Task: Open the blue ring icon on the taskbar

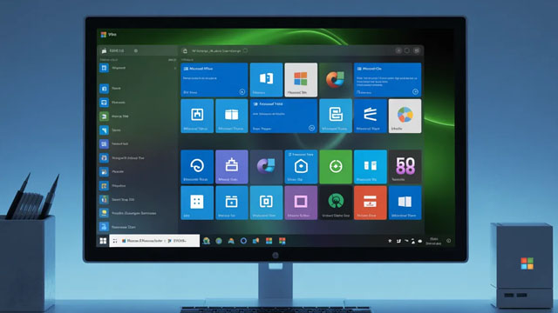Action: 243,241
